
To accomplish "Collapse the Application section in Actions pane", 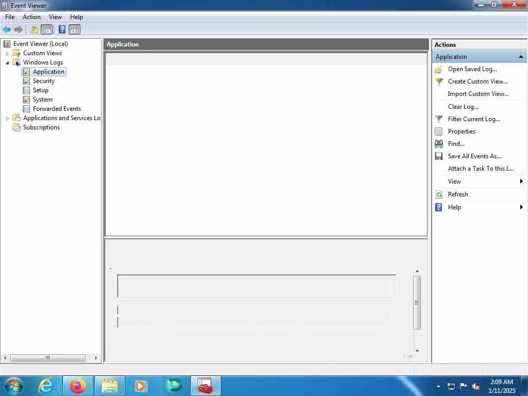I will click(x=521, y=57).
